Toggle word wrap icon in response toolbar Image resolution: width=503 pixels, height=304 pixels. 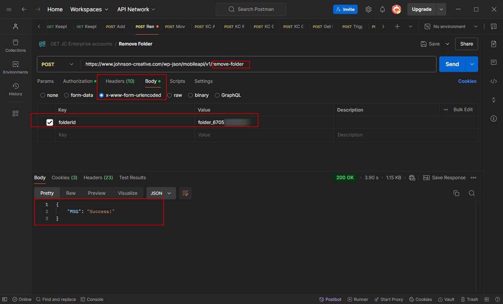tap(185, 193)
